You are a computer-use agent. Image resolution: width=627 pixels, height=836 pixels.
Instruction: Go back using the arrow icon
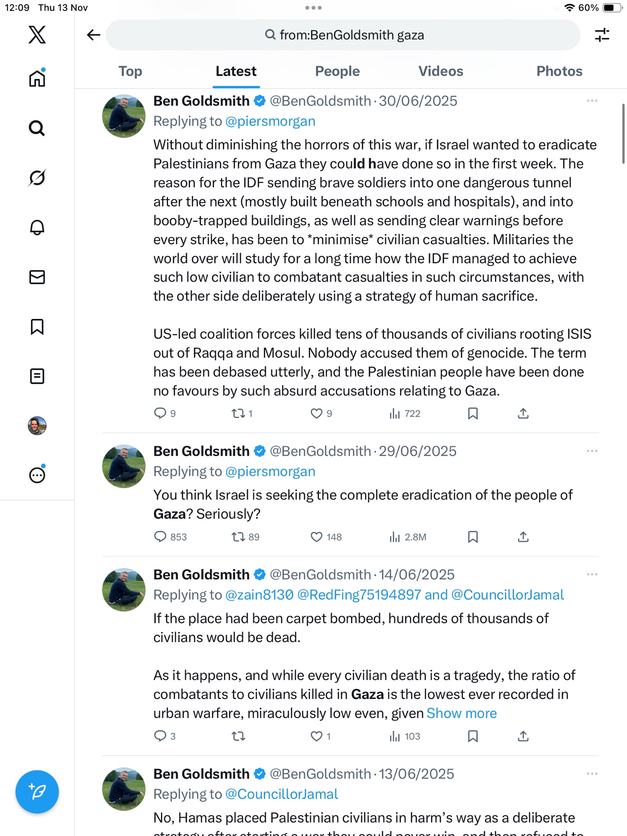tap(93, 35)
